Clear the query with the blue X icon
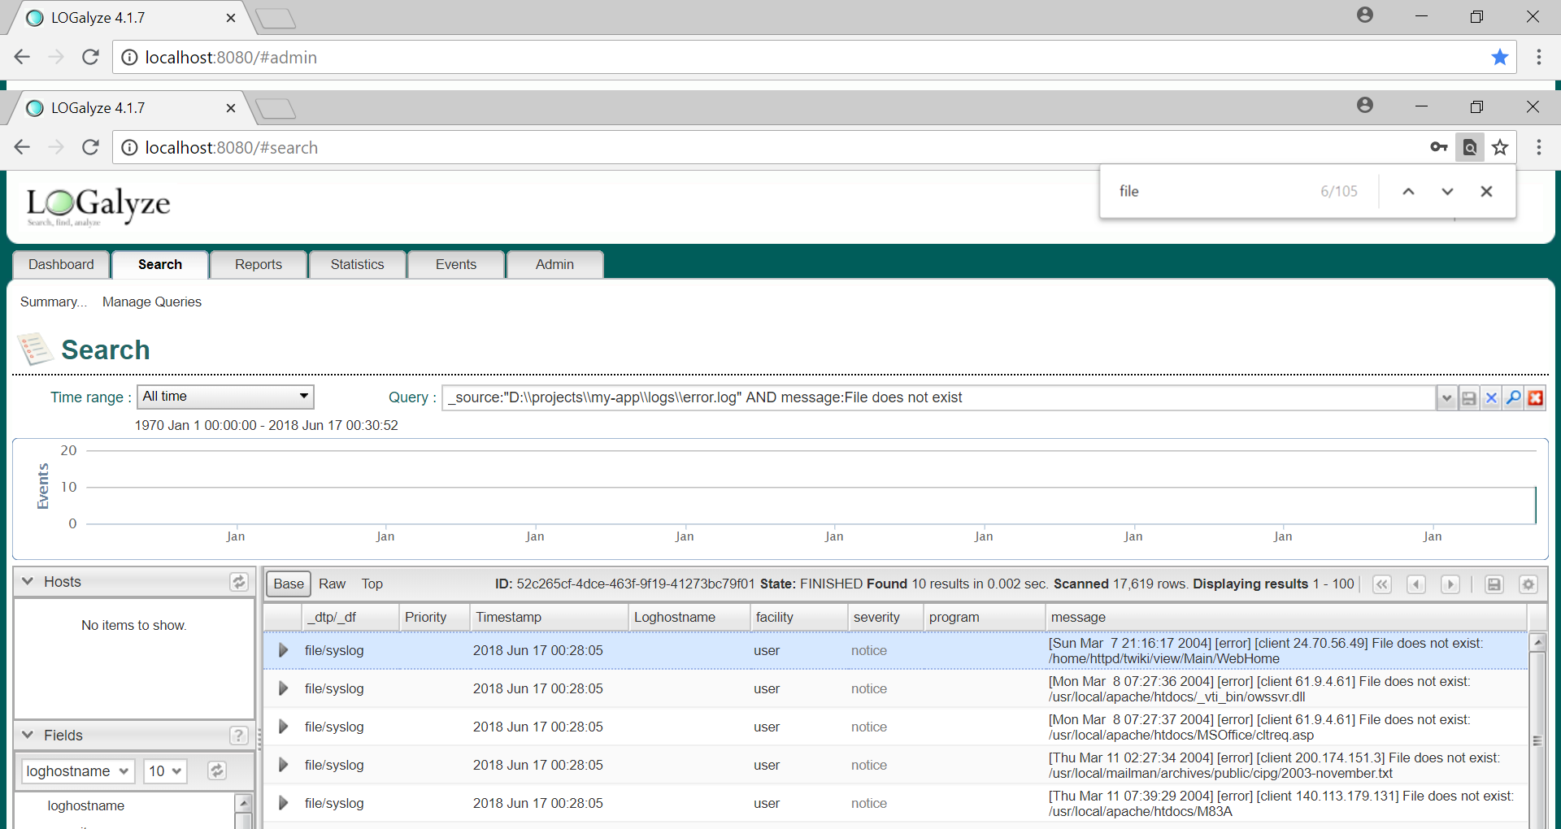The width and height of the screenshot is (1561, 829). point(1491,397)
